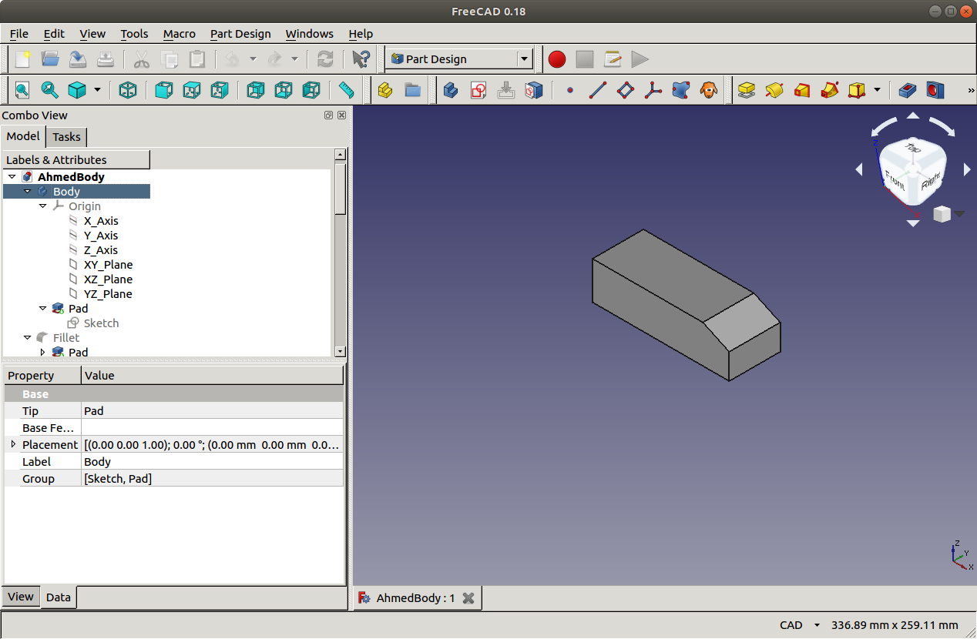Click the Label value field showing Body
The width and height of the screenshot is (977, 639).
pyautogui.click(x=212, y=462)
